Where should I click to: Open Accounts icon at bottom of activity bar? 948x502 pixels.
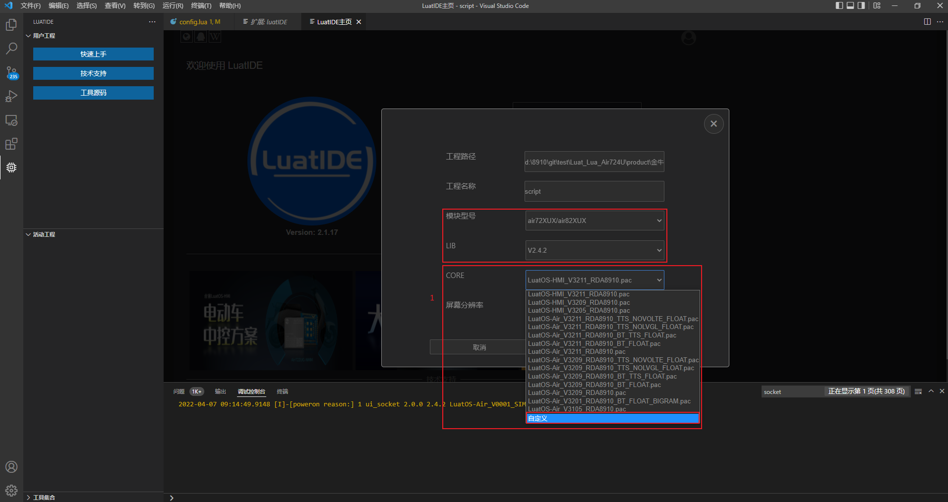(x=11, y=467)
